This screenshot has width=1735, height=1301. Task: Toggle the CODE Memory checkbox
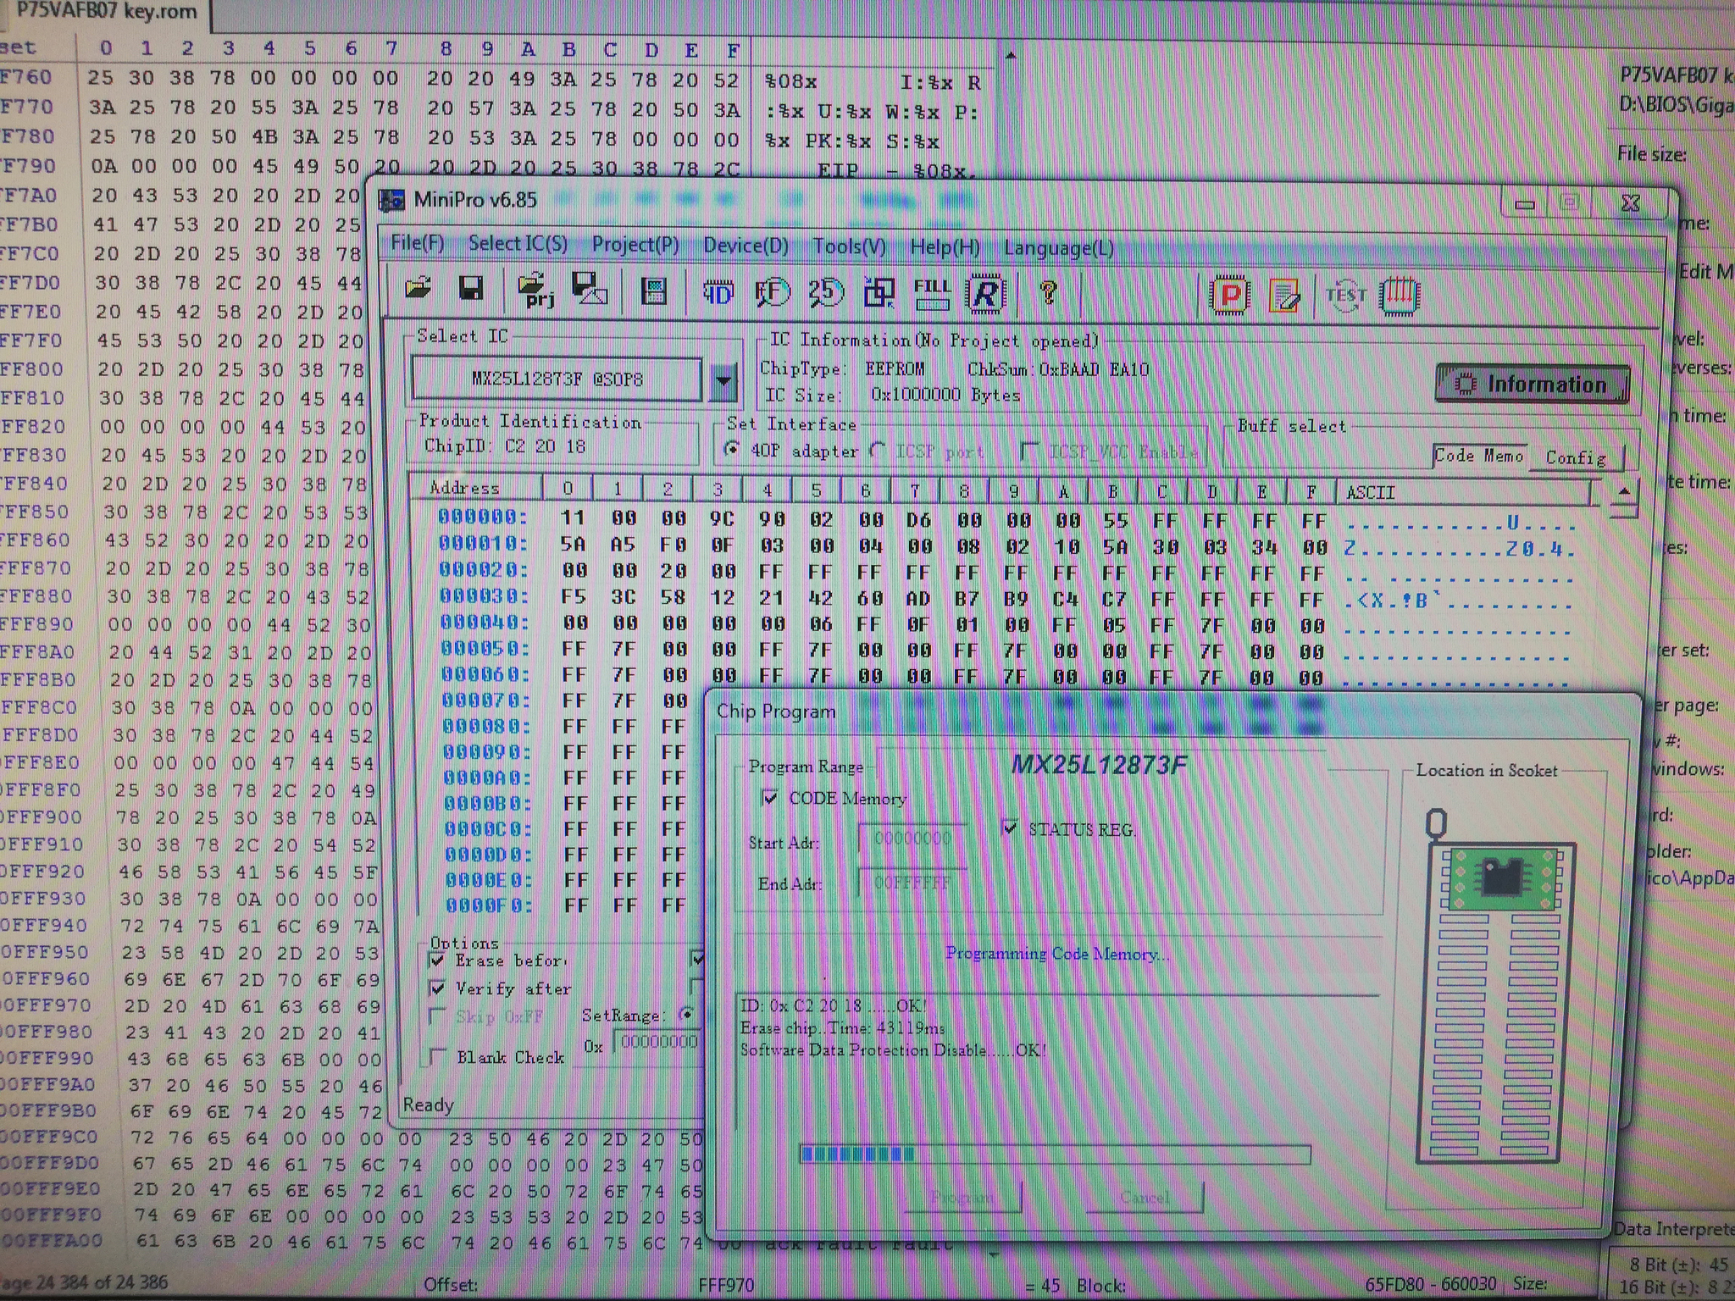[x=770, y=798]
